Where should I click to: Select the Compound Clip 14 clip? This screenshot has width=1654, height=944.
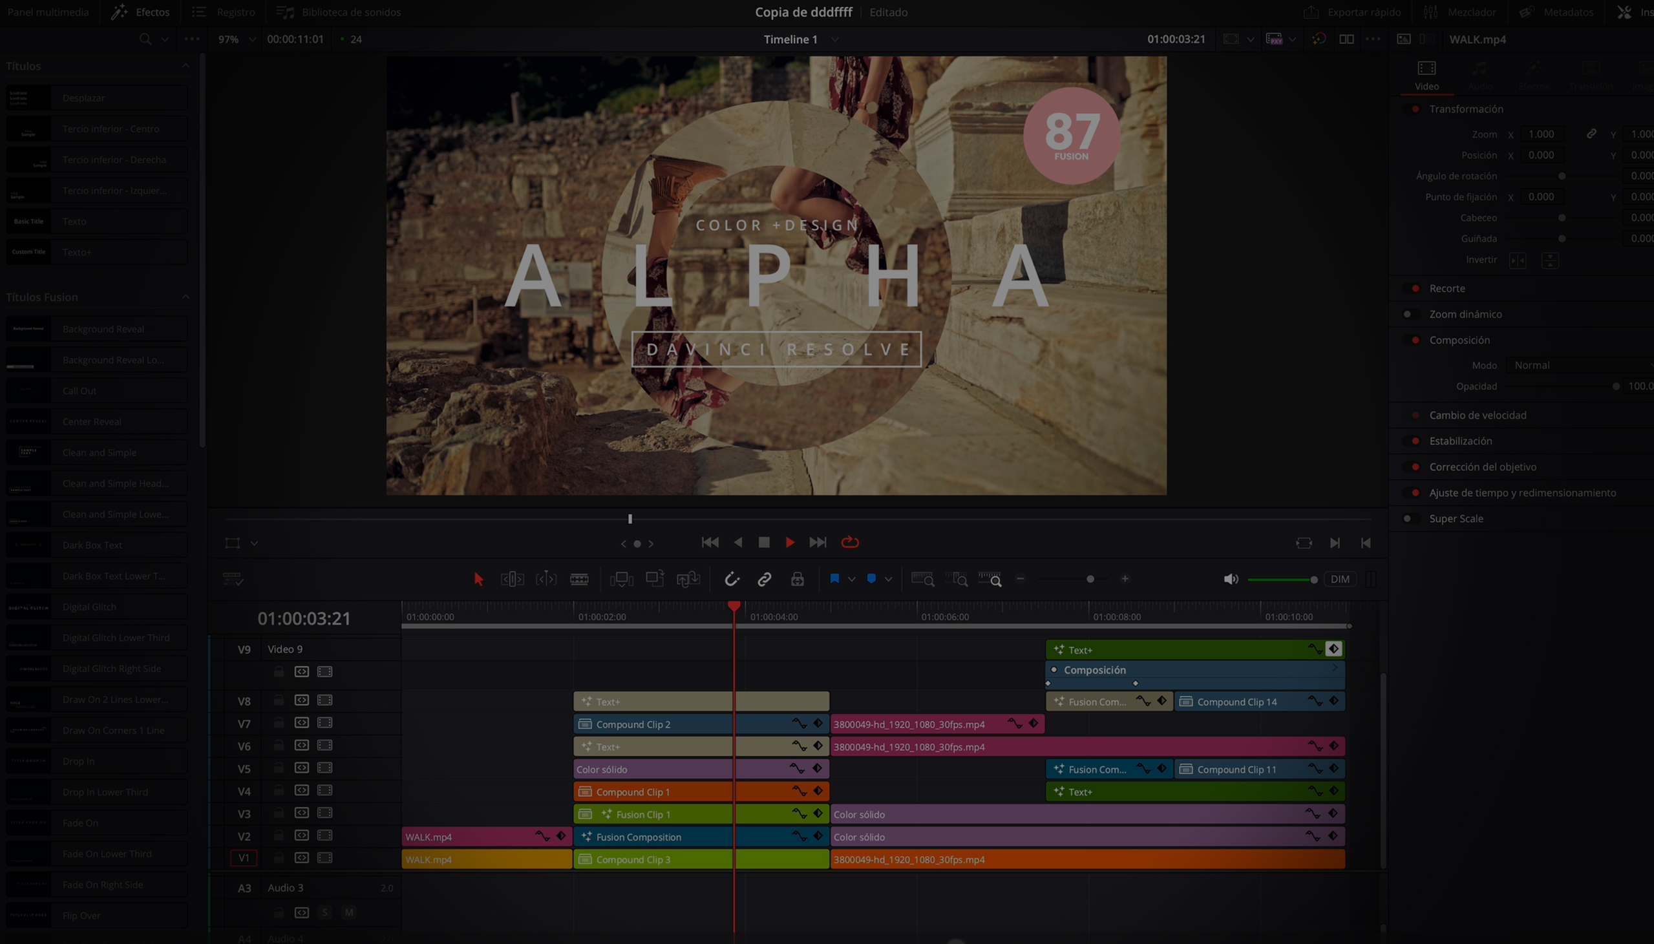1260,702
